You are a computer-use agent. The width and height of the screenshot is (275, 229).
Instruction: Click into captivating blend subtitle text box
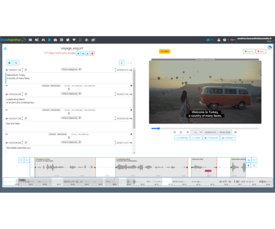(x=69, y=102)
